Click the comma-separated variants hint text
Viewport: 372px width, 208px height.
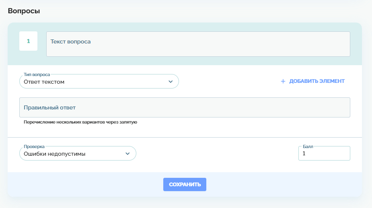click(80, 122)
